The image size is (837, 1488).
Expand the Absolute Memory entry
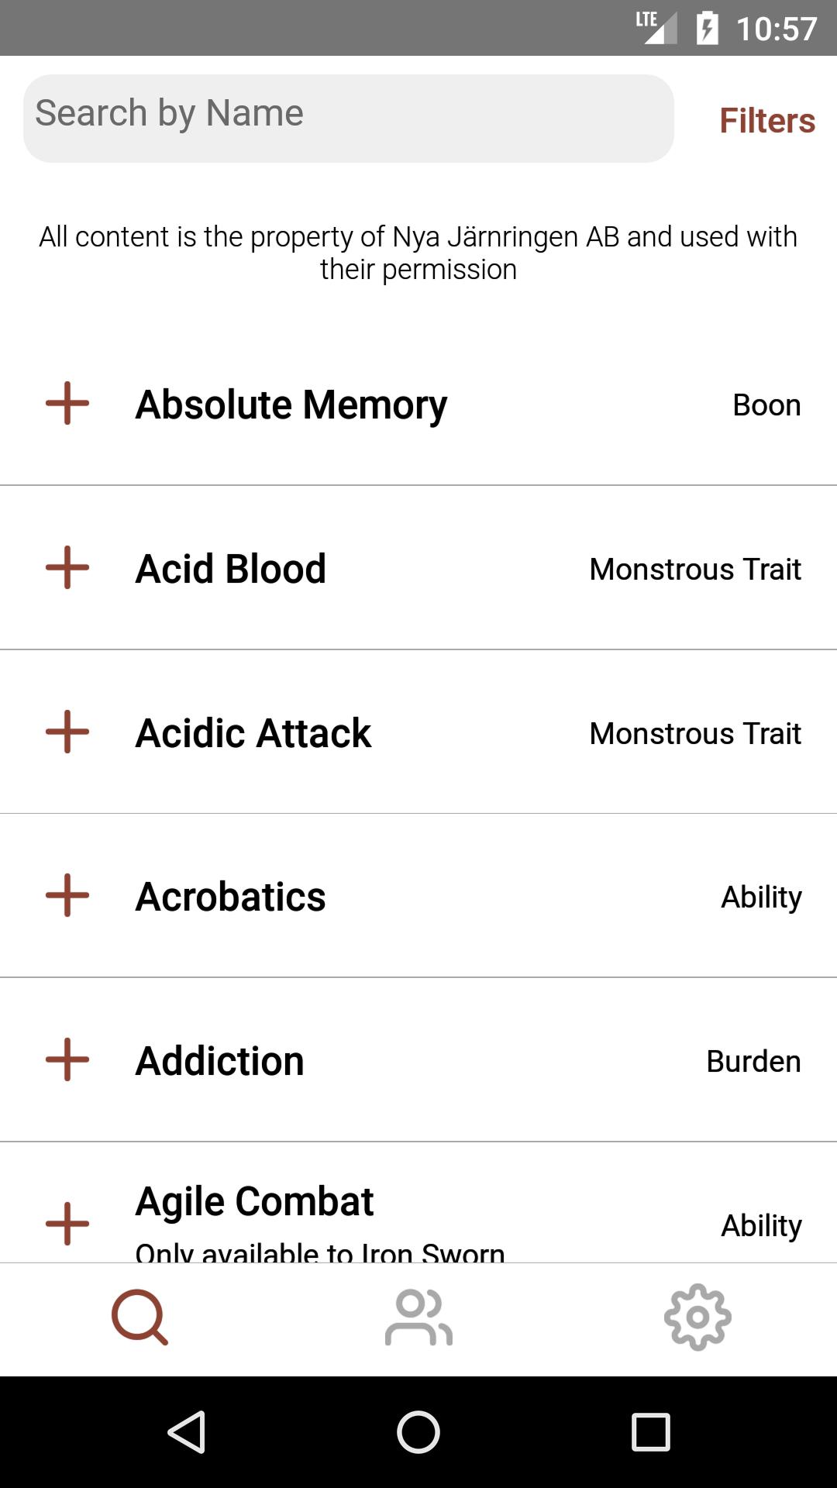tap(291, 405)
